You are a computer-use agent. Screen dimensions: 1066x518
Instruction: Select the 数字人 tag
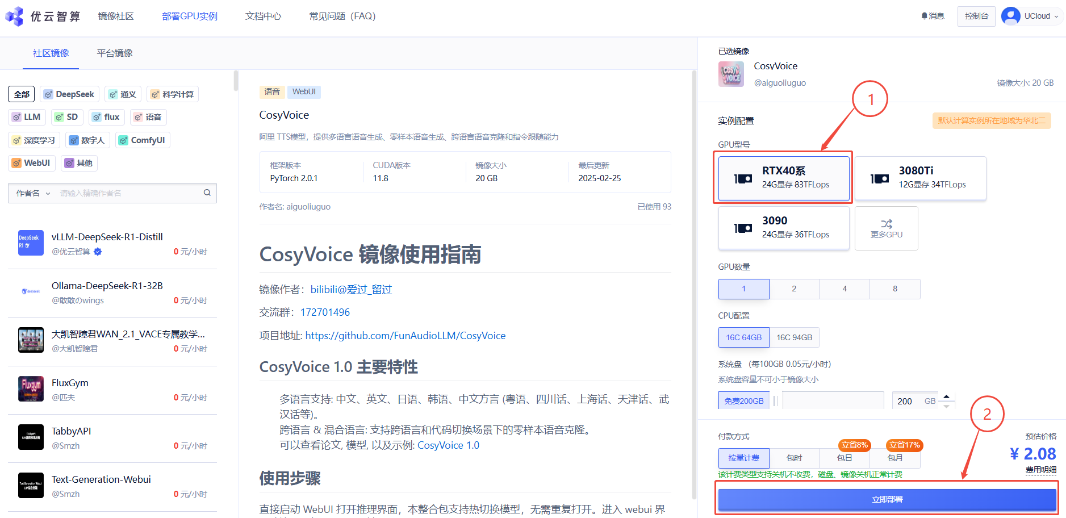(x=87, y=140)
